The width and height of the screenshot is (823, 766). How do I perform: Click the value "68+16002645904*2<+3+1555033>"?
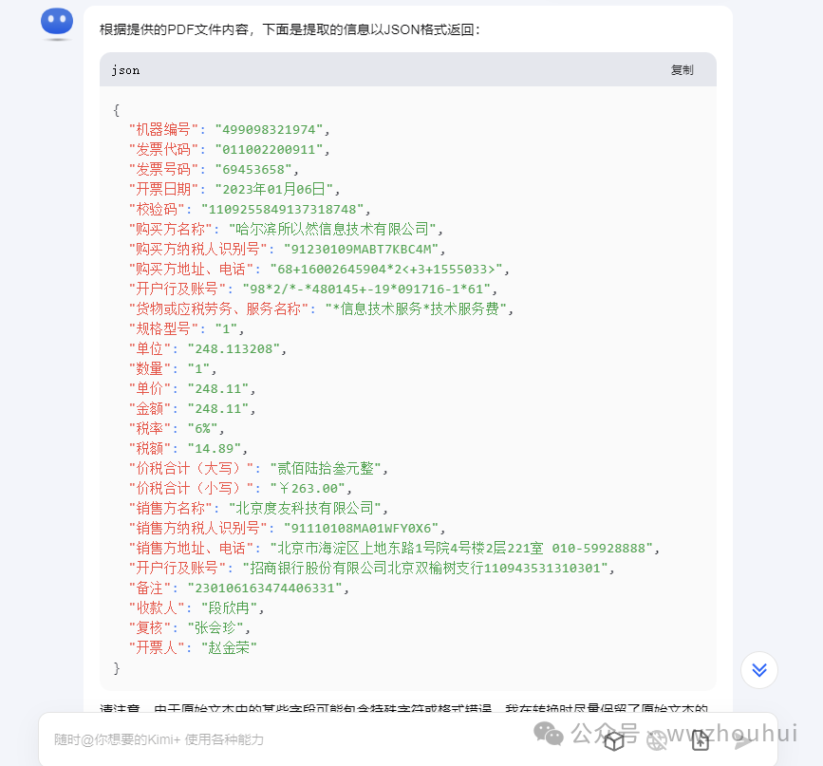386,270
